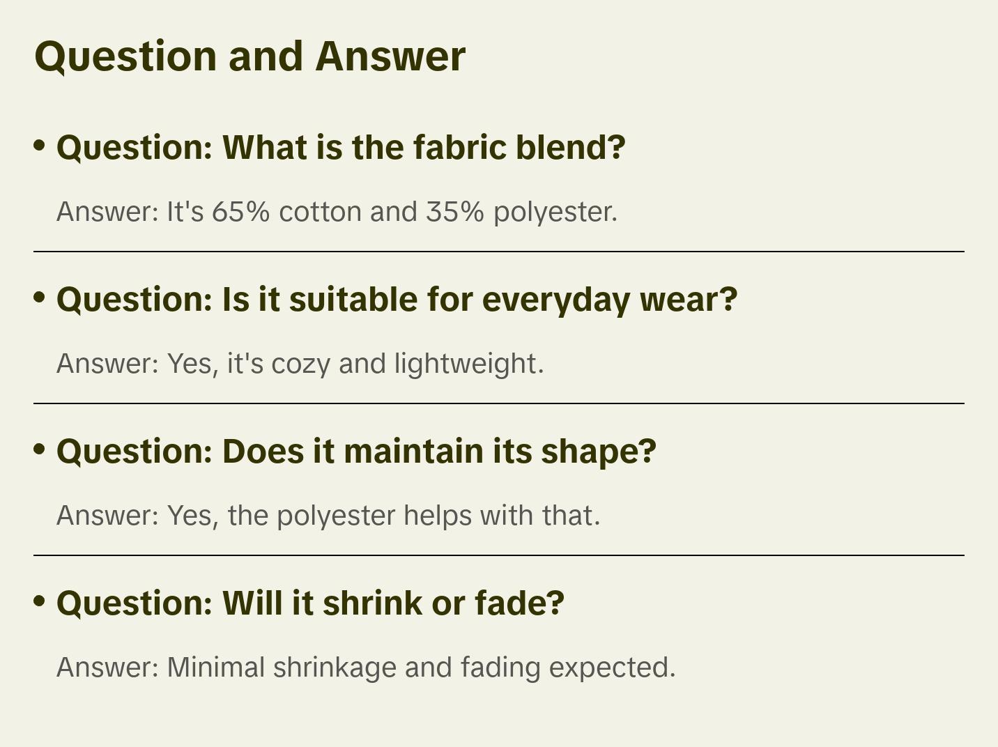
Task: Click the word "lightweight" in the second answer
Action: pos(468,364)
